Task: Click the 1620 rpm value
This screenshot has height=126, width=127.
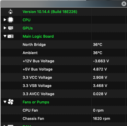Action: [x=102, y=118]
